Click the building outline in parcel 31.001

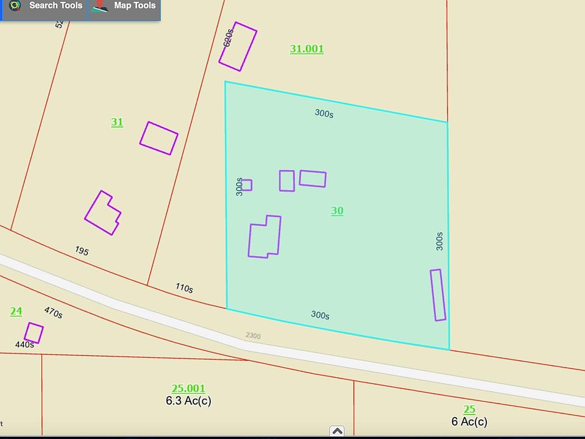(x=238, y=47)
